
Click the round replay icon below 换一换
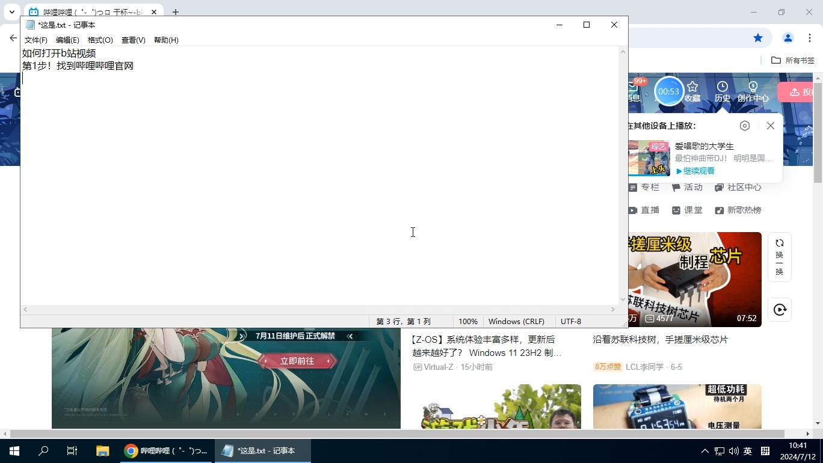click(780, 310)
